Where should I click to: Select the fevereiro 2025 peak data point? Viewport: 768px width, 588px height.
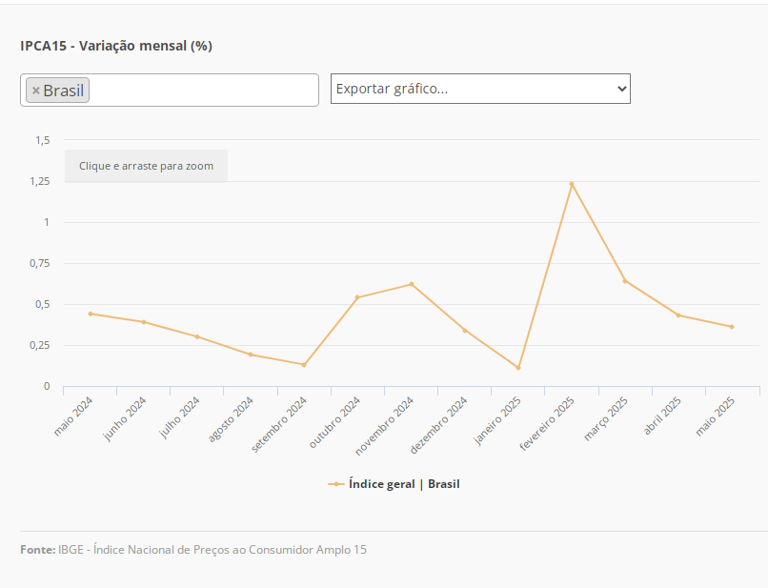pyautogui.click(x=572, y=184)
